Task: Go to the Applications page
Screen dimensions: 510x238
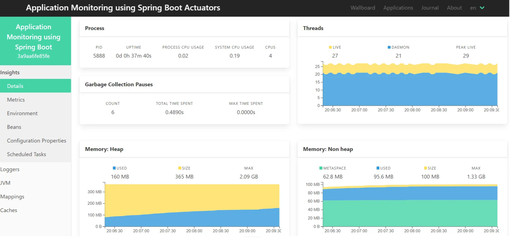Action: tap(398, 8)
